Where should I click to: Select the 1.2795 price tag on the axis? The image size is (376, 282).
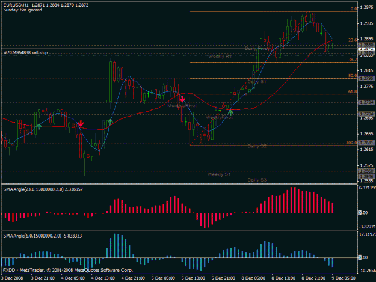366,79
